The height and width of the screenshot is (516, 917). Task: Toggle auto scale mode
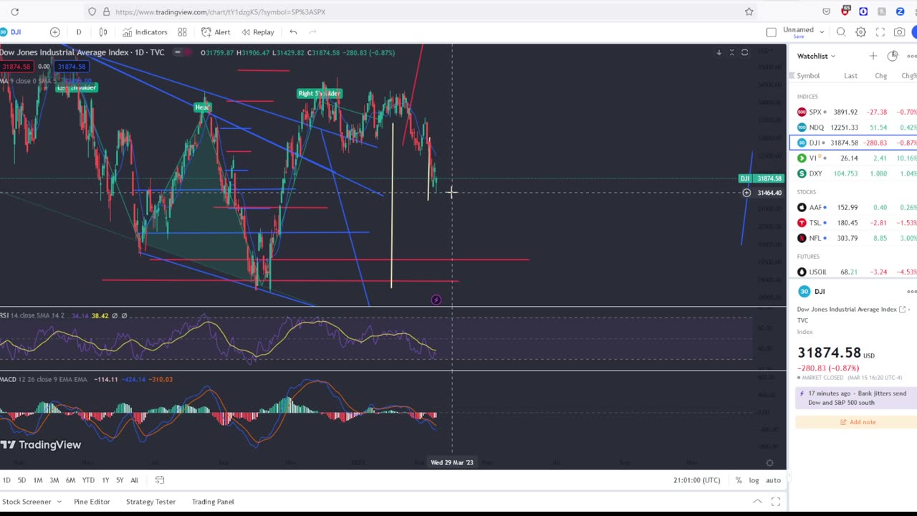pos(773,480)
